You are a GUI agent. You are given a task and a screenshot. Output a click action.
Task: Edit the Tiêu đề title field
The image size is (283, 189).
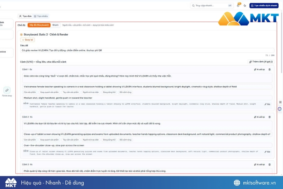[x=147, y=50]
